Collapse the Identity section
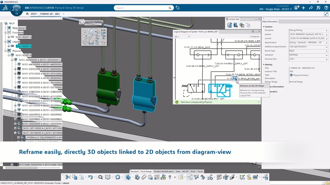Image resolution: width=330 pixels, height=185 pixels. (264, 65)
